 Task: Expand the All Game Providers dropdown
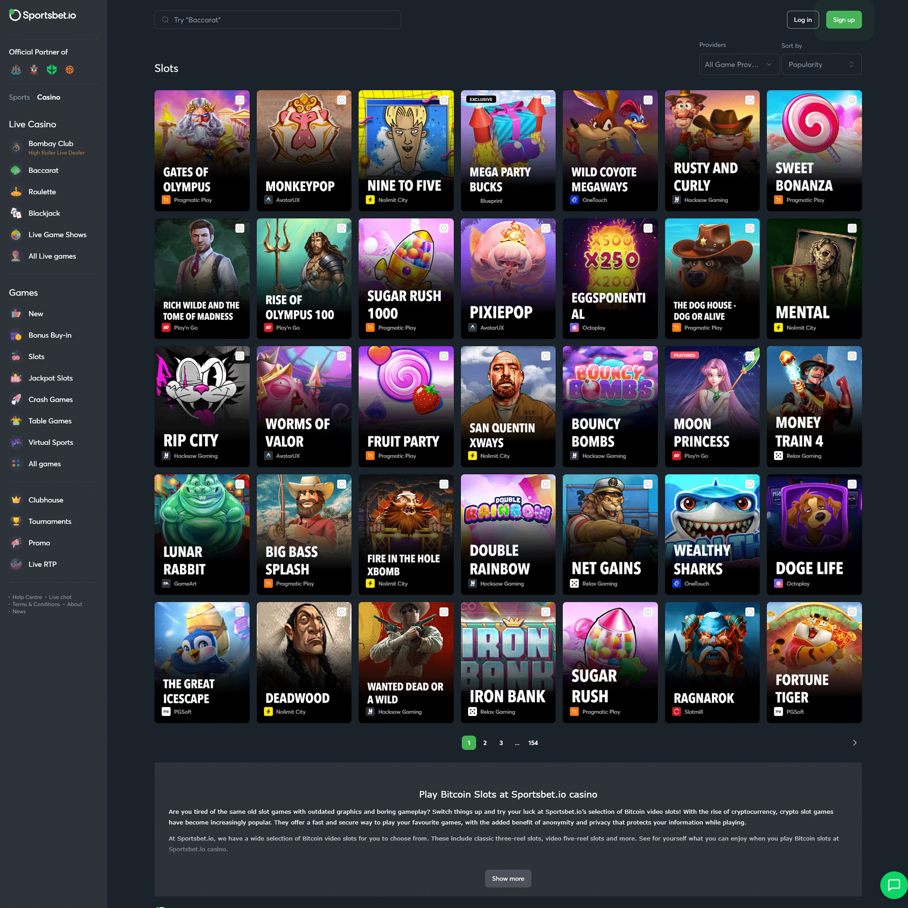click(x=739, y=64)
